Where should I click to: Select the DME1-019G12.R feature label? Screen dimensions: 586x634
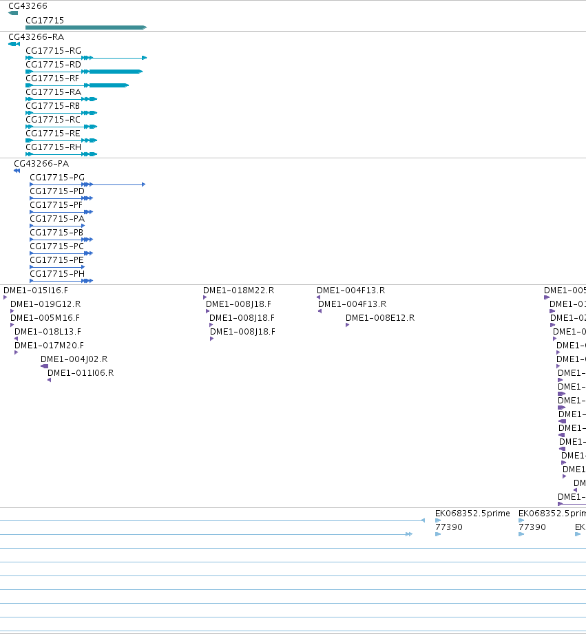(x=45, y=304)
